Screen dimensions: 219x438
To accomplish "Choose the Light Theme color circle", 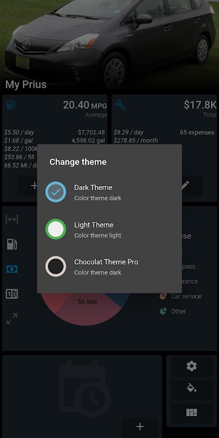I will [56, 229].
